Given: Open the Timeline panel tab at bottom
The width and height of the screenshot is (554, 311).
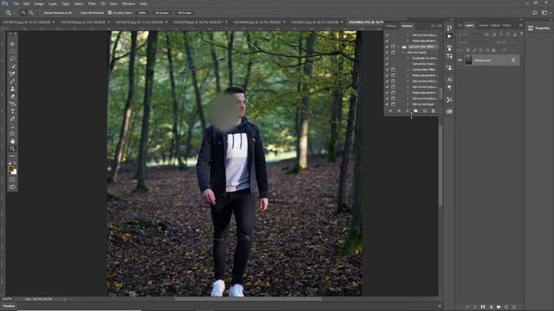Looking at the screenshot, I should click(x=9, y=306).
